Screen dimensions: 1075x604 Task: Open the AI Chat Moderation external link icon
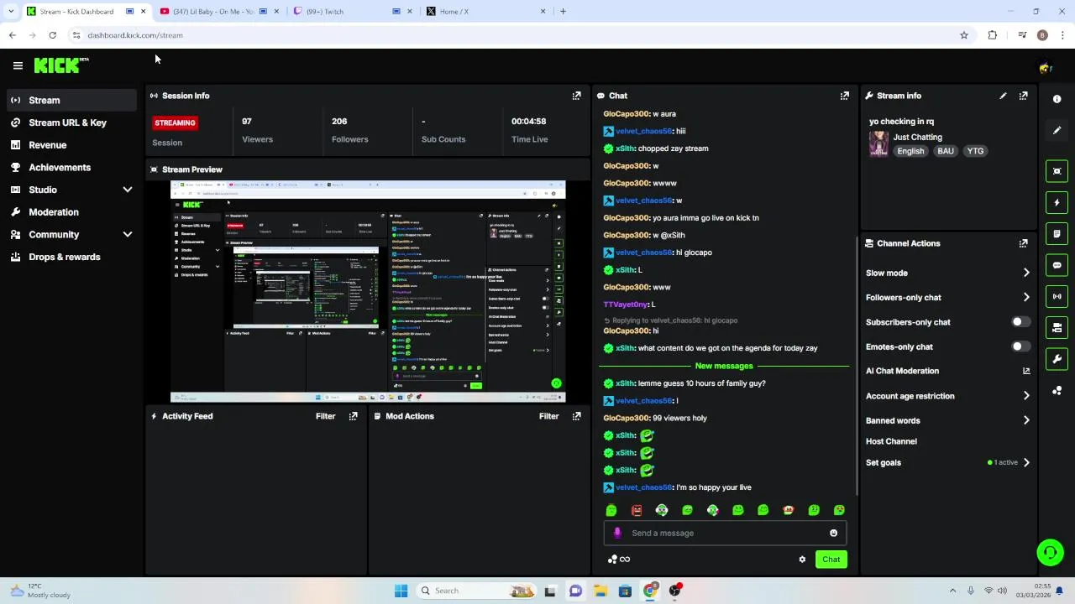1025,371
